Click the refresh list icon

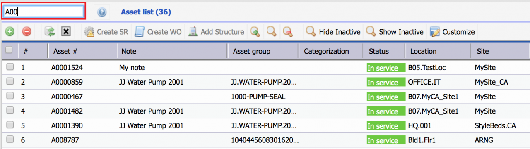50,32
